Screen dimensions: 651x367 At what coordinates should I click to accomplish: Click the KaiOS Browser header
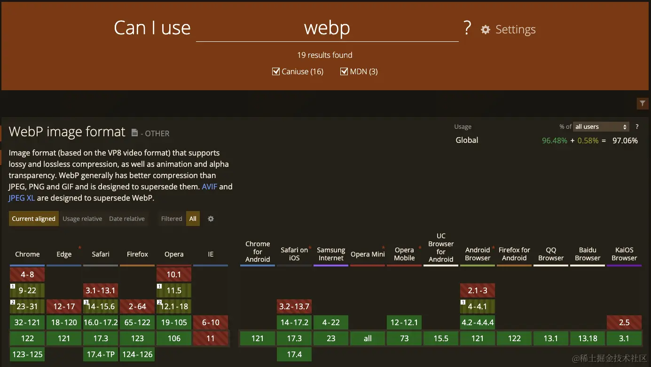pyautogui.click(x=624, y=254)
